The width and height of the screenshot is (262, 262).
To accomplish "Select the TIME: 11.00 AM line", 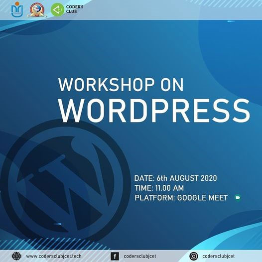I will (159, 188).
